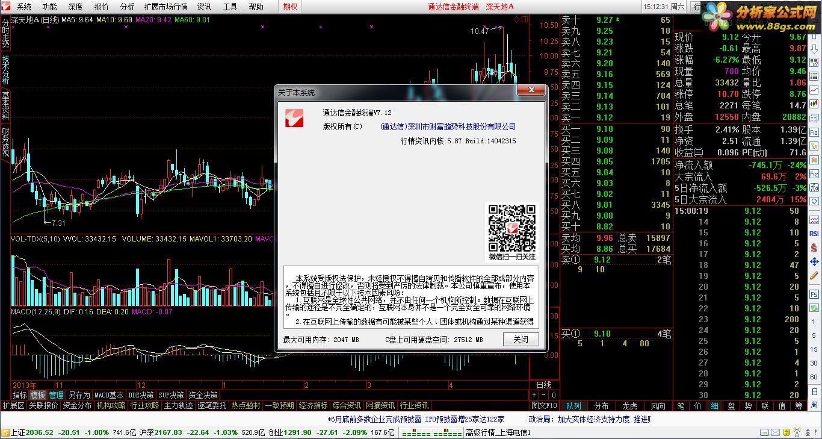Click the 管理 template button
Screen dimensions: 822x439
[56, 395]
